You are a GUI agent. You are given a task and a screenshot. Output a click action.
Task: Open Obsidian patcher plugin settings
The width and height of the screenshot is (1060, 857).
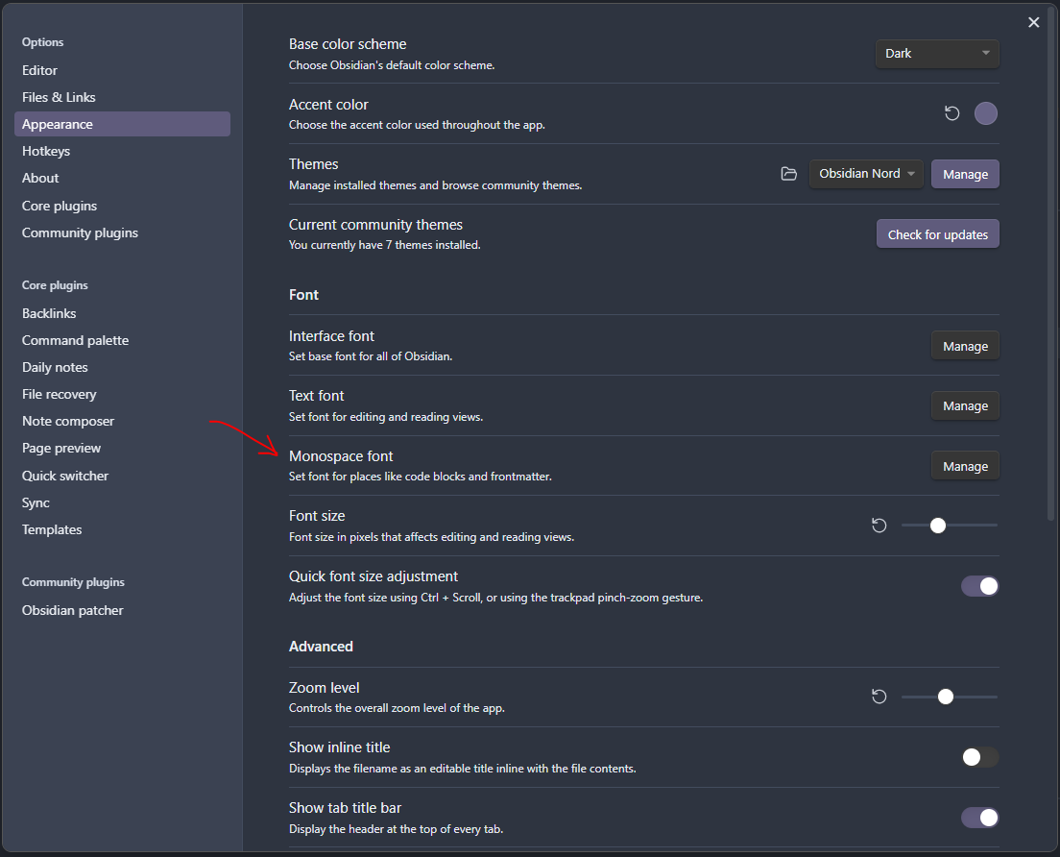[122, 610]
